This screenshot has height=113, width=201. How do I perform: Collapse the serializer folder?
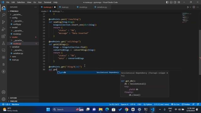[x=15, y=47]
